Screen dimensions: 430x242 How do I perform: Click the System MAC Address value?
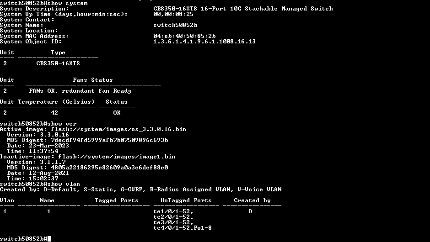[184, 36]
